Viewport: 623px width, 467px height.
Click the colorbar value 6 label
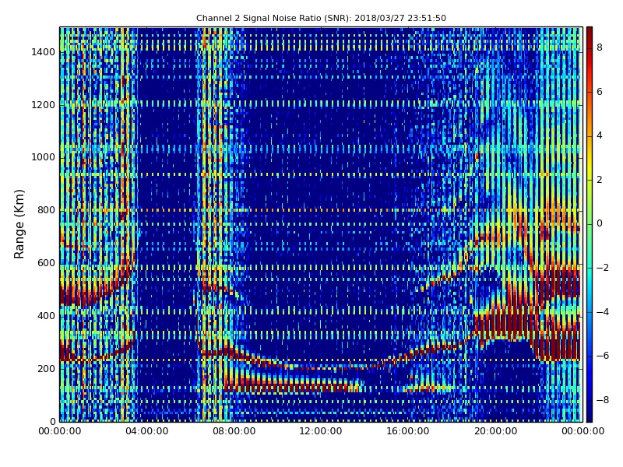click(600, 92)
